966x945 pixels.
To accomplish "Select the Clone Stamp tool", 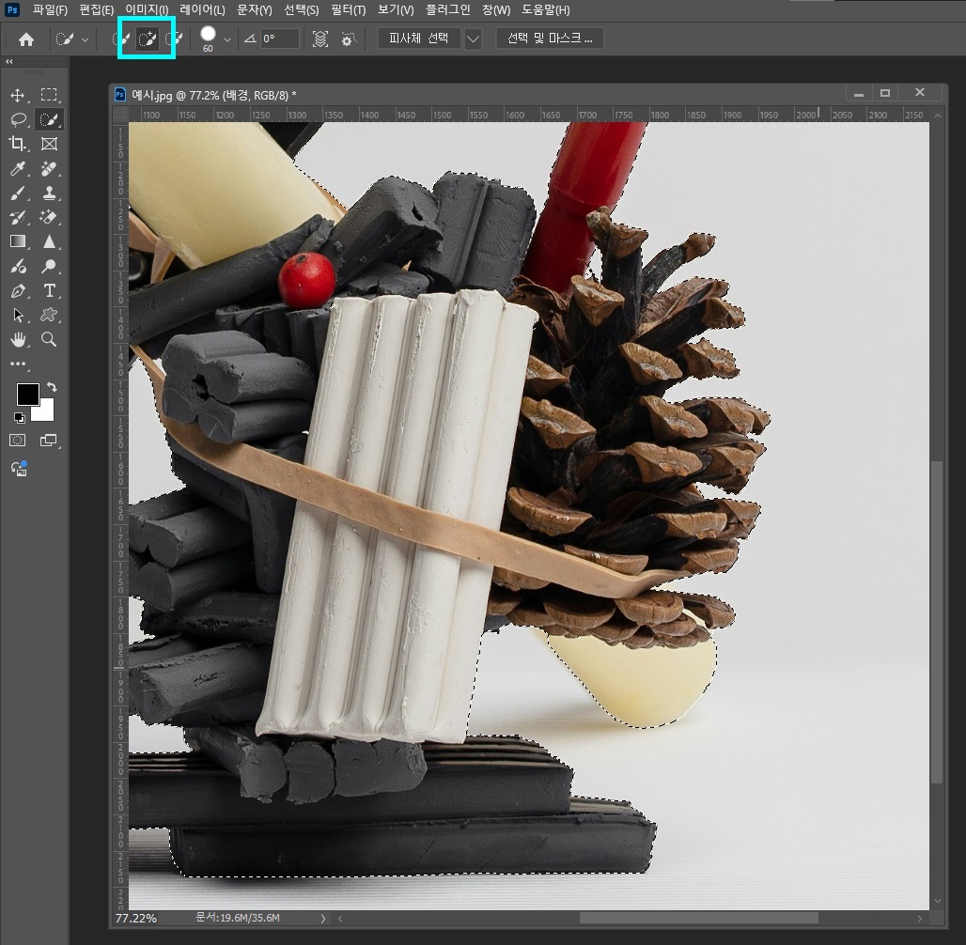I will click(49, 194).
